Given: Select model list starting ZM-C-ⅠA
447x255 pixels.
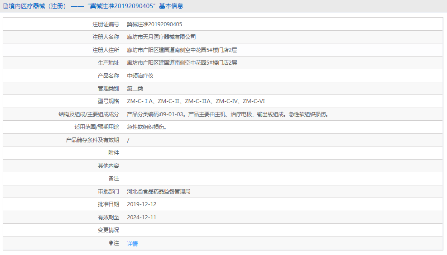Looking at the screenshot, I should pyautogui.click(x=196, y=101).
